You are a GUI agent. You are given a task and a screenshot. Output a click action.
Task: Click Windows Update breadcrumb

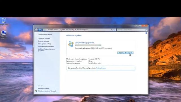(x=83, y=30)
